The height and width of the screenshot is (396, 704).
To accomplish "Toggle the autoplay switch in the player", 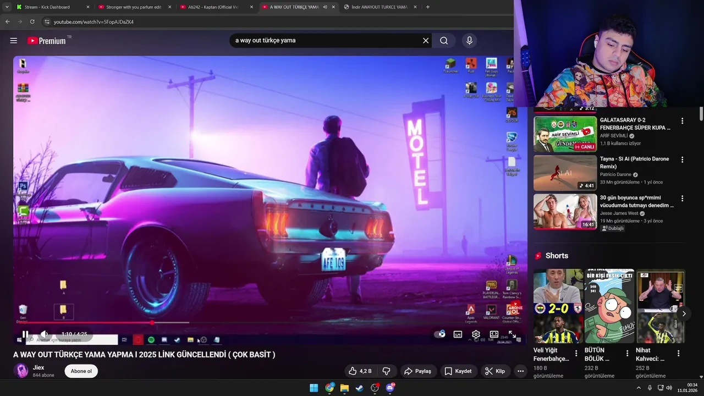I will tap(439, 334).
